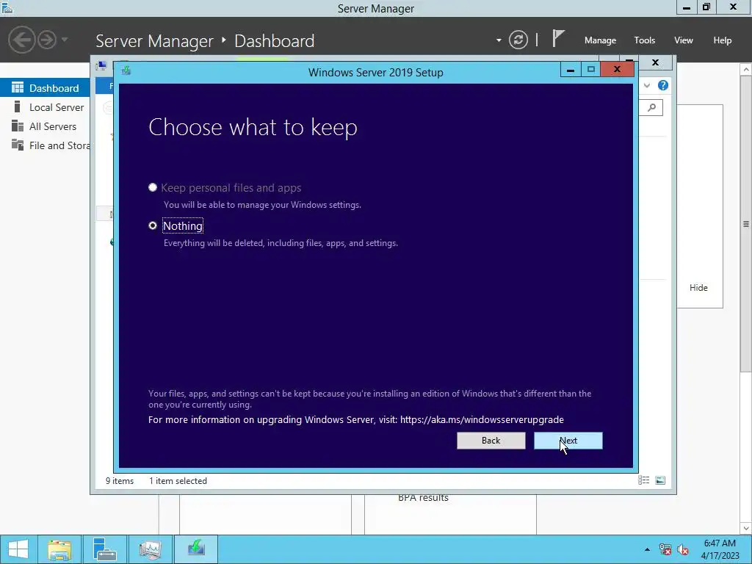Click the Windows Setup taskbar icon
752x564 pixels.
(196, 549)
